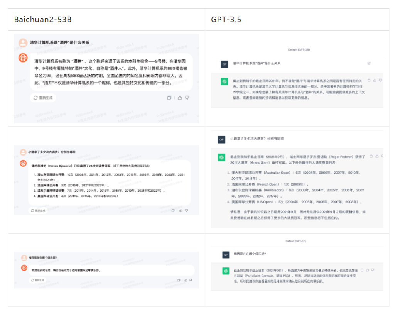Screen dimensions: 395x313
Task: Thumbs up GPT-3.5's 梅西 PSG answer
Action: [x=368, y=270]
